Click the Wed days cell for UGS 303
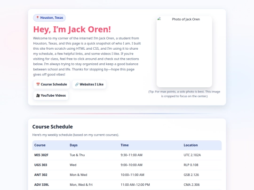254x190 pixels. 73,165
